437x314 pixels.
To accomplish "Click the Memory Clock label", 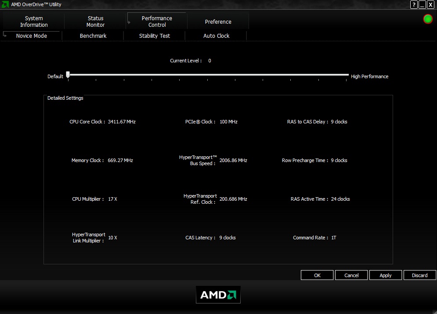I will click(x=87, y=160).
